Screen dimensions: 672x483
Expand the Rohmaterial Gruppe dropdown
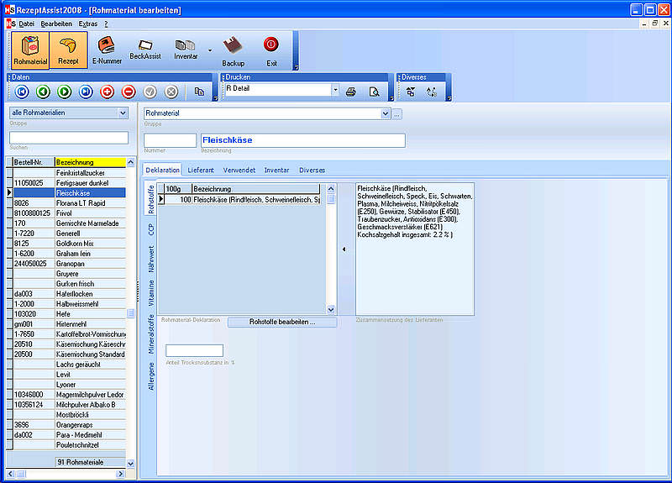coord(386,113)
